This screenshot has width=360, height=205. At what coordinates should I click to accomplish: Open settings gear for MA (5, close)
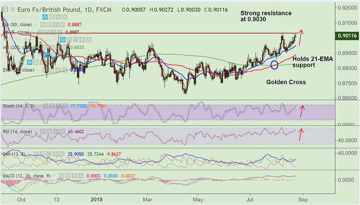point(47,32)
